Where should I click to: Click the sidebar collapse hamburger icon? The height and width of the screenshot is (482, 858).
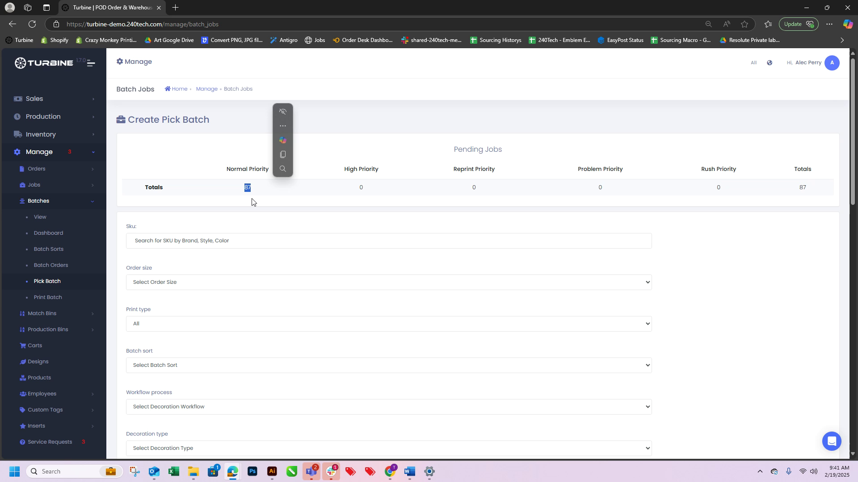pos(91,63)
